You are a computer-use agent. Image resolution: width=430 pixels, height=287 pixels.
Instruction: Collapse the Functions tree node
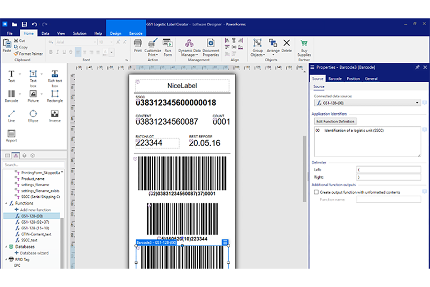click(6, 203)
